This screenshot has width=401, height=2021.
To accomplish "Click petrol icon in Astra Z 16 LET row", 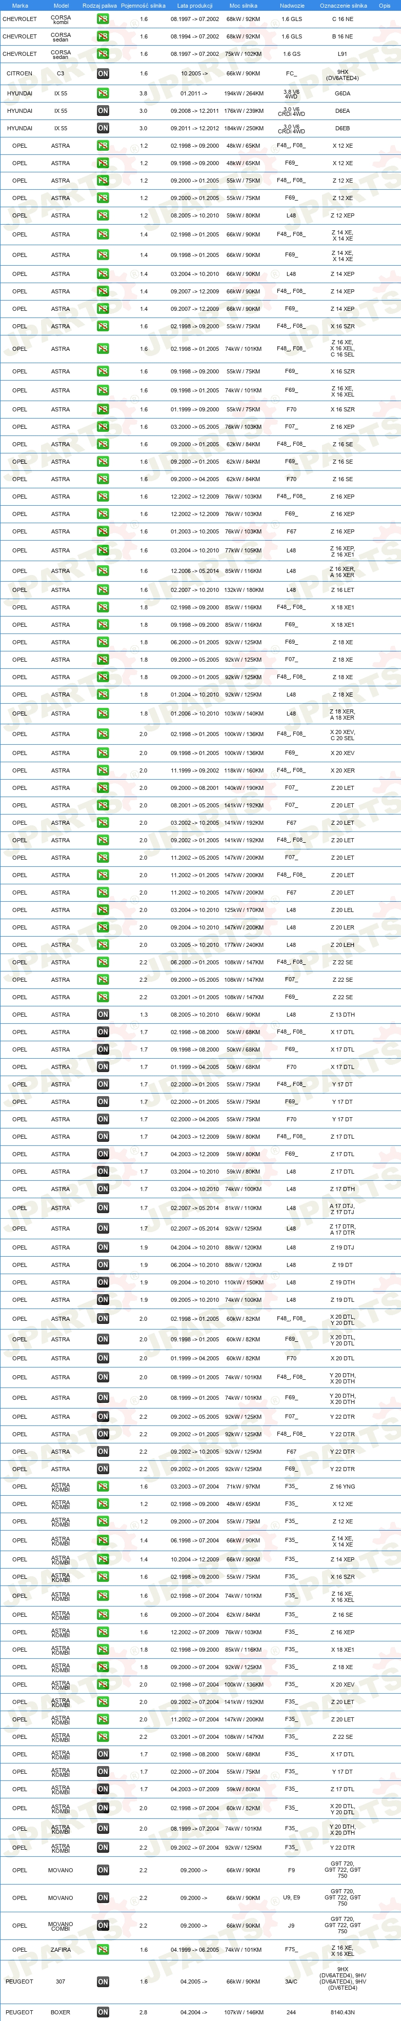I will 103,590.
